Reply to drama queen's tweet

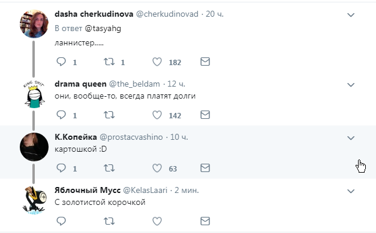point(61,115)
